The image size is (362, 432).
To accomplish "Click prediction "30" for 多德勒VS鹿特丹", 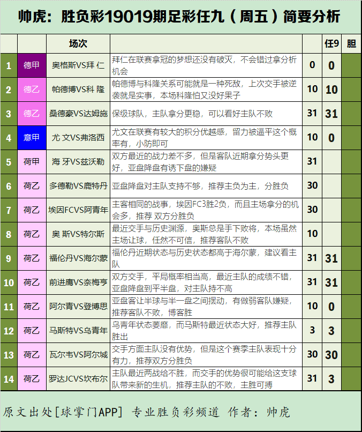I will pyautogui.click(x=312, y=185).
